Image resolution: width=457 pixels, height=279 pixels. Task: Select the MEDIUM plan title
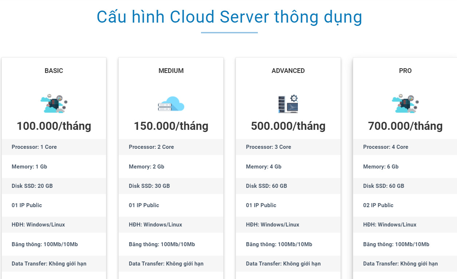171,71
